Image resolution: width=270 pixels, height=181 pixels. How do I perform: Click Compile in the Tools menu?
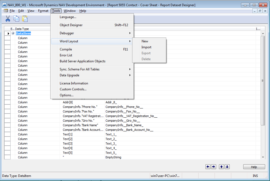tap(66, 49)
